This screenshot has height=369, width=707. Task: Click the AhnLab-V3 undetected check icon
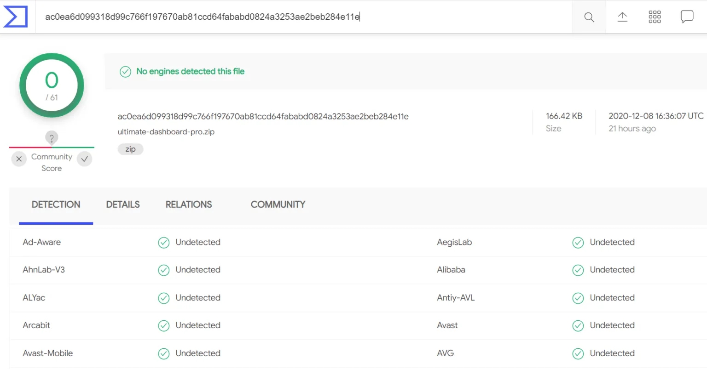pos(164,270)
